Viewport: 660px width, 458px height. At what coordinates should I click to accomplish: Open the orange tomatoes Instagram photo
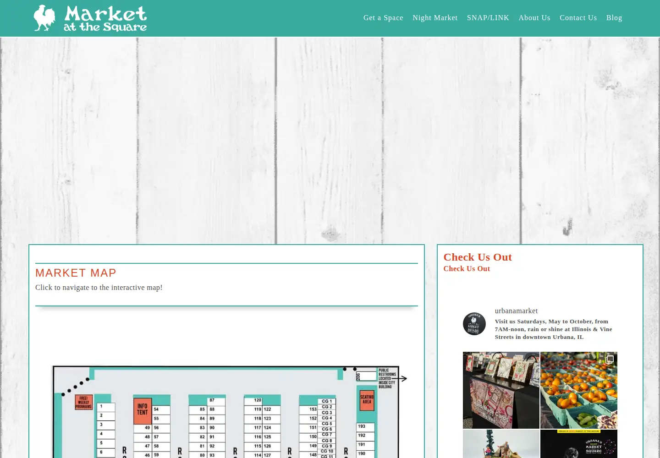coord(579,390)
